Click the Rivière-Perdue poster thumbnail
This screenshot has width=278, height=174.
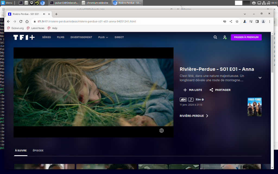(x=254, y=107)
